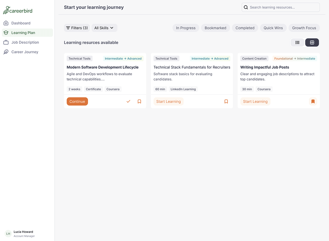329x241 pixels.
Task: Open the Filters panel
Action: [77, 28]
